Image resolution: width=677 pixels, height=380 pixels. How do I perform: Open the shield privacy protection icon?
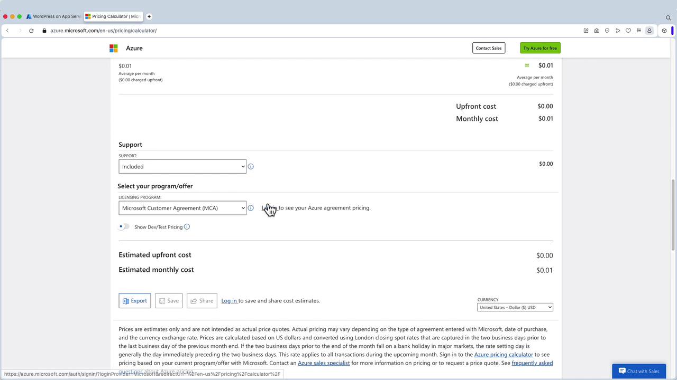click(607, 31)
